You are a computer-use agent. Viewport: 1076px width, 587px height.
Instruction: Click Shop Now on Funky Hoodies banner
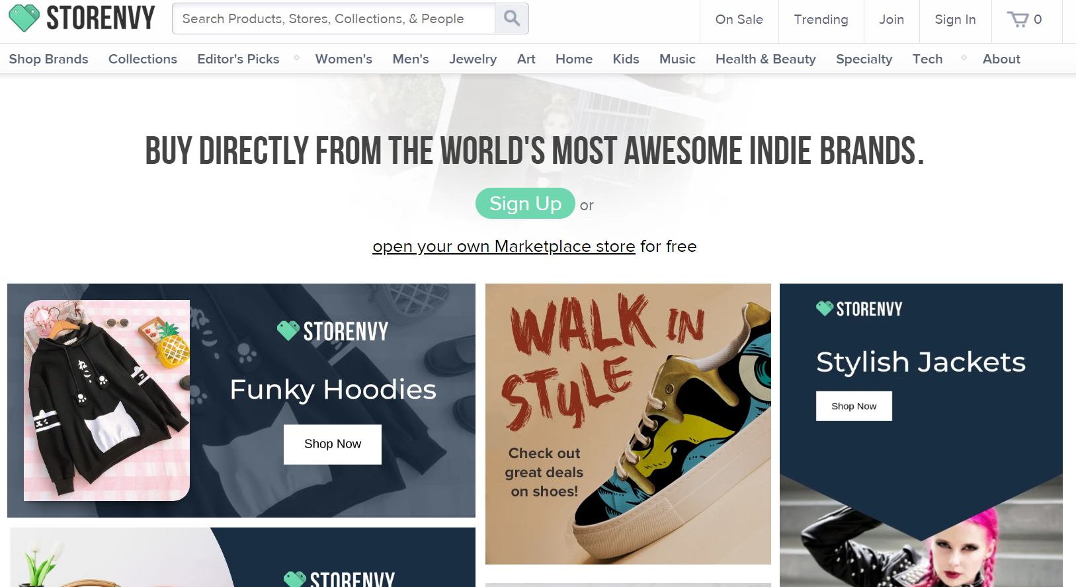click(333, 444)
